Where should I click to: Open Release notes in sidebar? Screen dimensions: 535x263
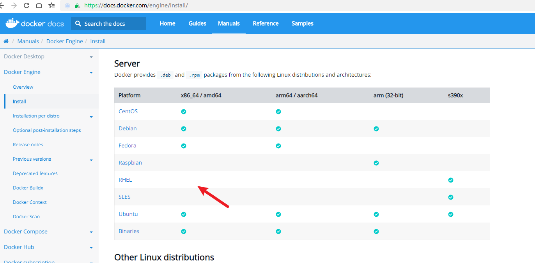pos(28,145)
